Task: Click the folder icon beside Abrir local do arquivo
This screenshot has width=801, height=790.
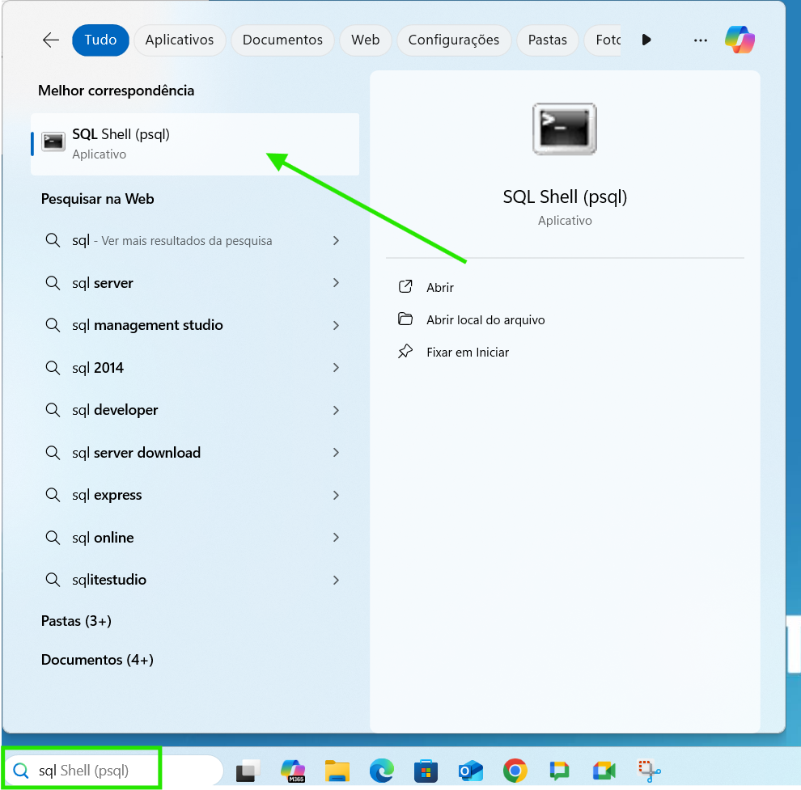Action: [405, 319]
